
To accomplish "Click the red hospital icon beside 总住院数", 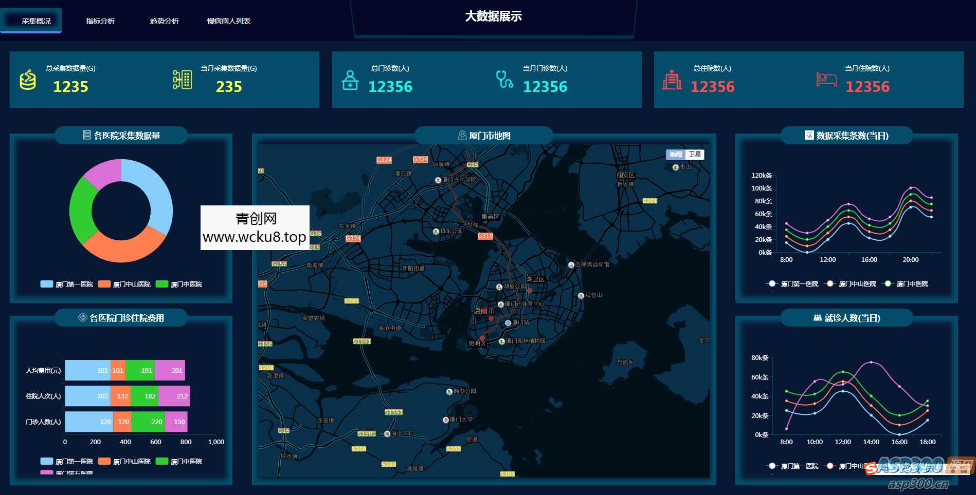I will click(x=672, y=80).
